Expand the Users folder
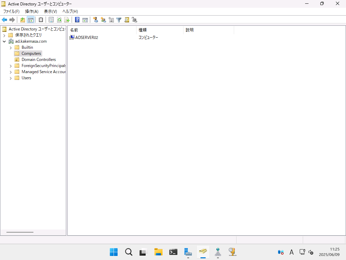Viewport: 346px width, 260px height. [10, 78]
